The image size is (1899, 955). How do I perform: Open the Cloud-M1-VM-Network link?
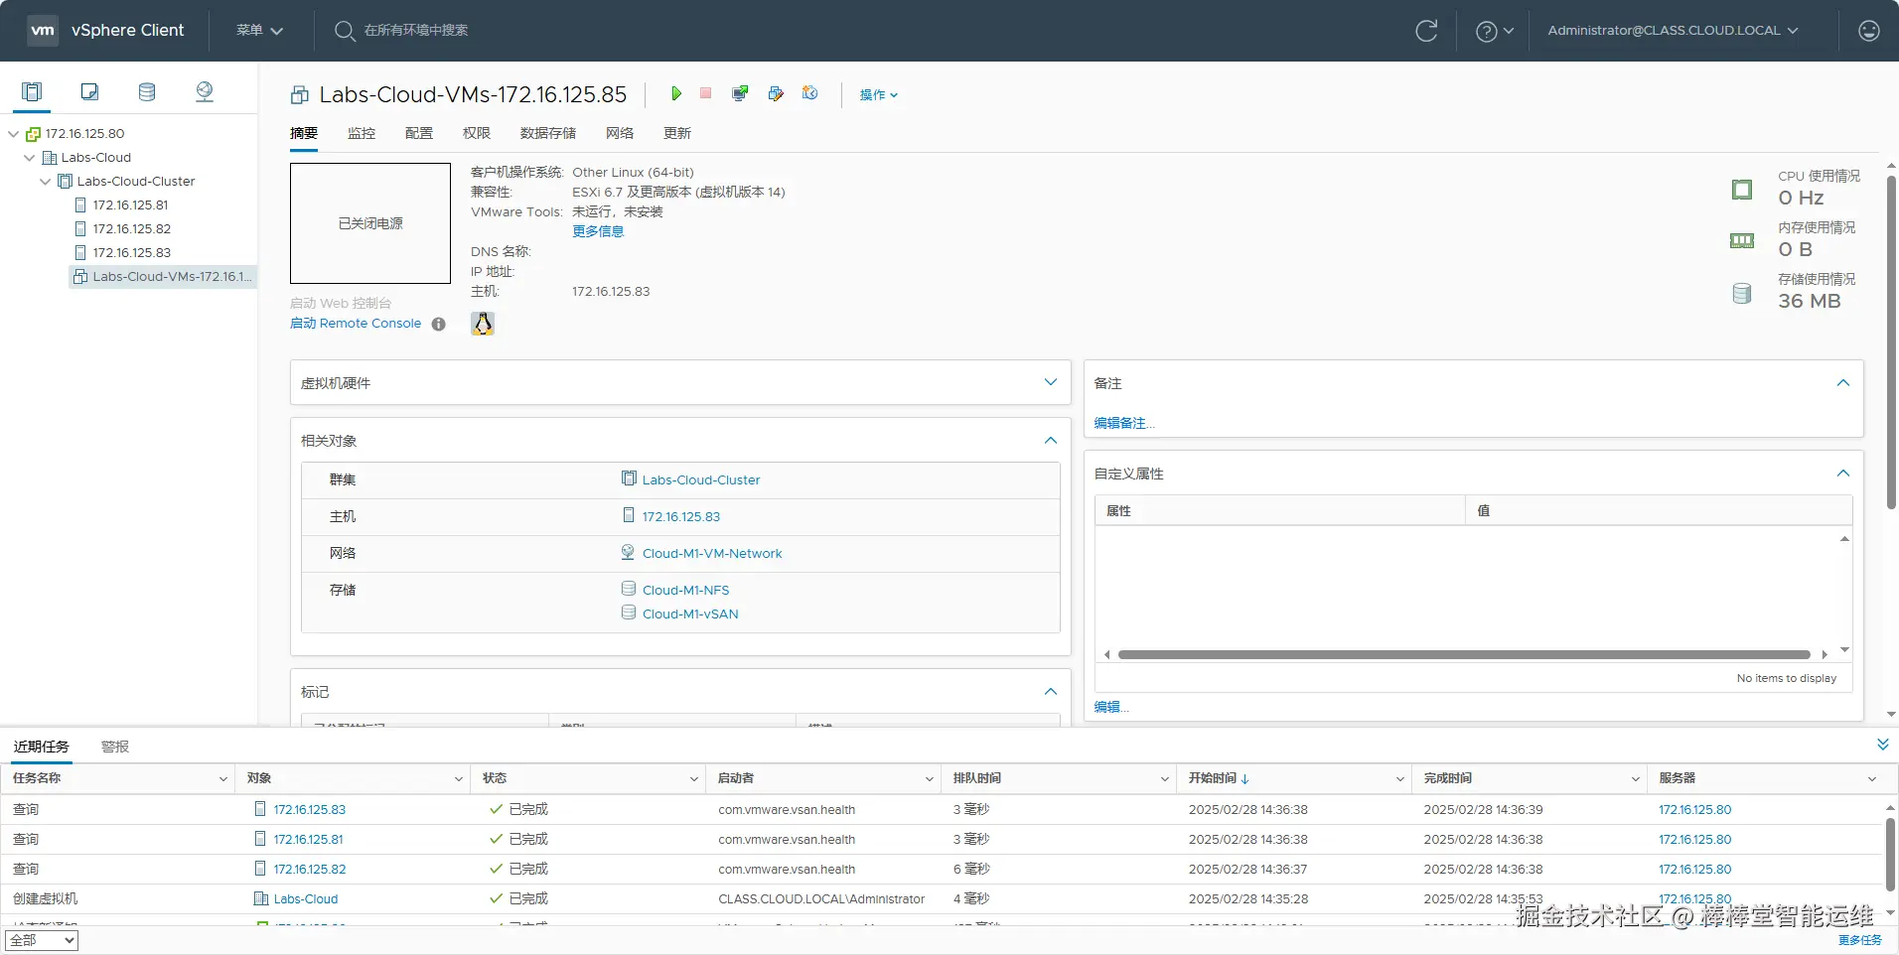coord(712,553)
